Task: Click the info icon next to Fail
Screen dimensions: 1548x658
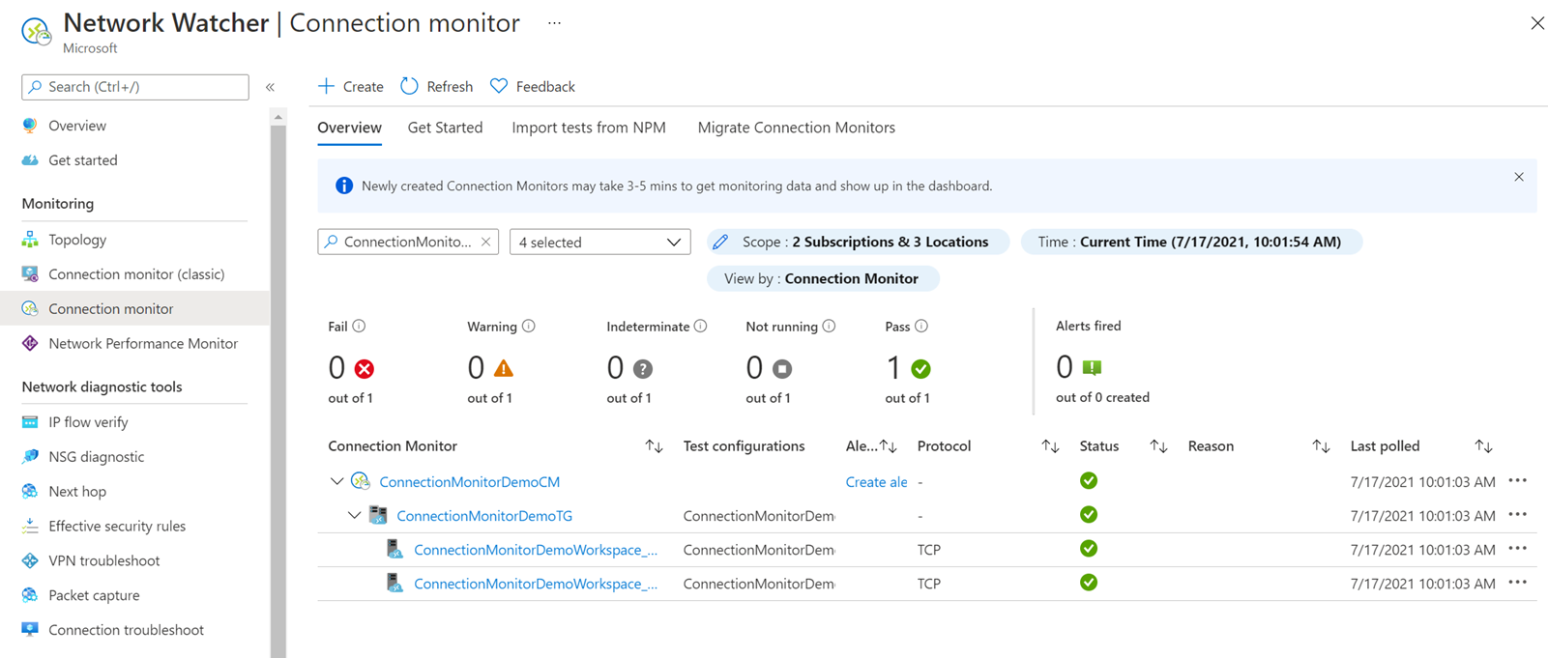Action: pos(360,327)
